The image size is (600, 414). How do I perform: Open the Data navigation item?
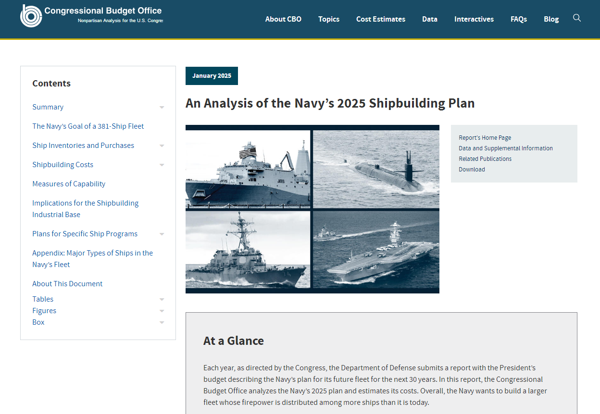[430, 19]
